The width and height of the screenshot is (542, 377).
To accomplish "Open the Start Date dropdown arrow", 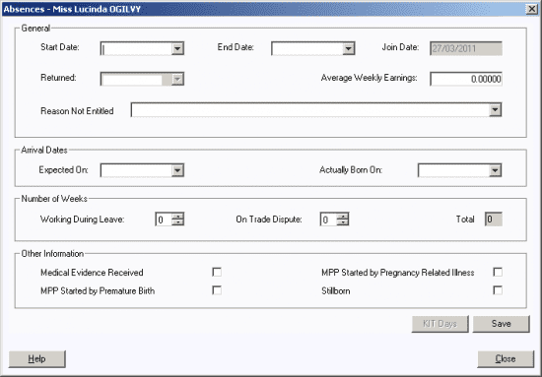I will pyautogui.click(x=177, y=48).
